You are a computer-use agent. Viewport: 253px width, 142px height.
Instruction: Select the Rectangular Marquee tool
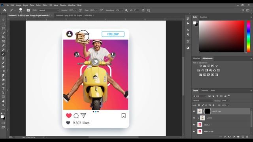pyautogui.click(x=3, y=24)
